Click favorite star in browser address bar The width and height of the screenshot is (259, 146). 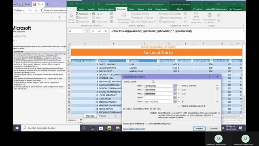[36, 10]
